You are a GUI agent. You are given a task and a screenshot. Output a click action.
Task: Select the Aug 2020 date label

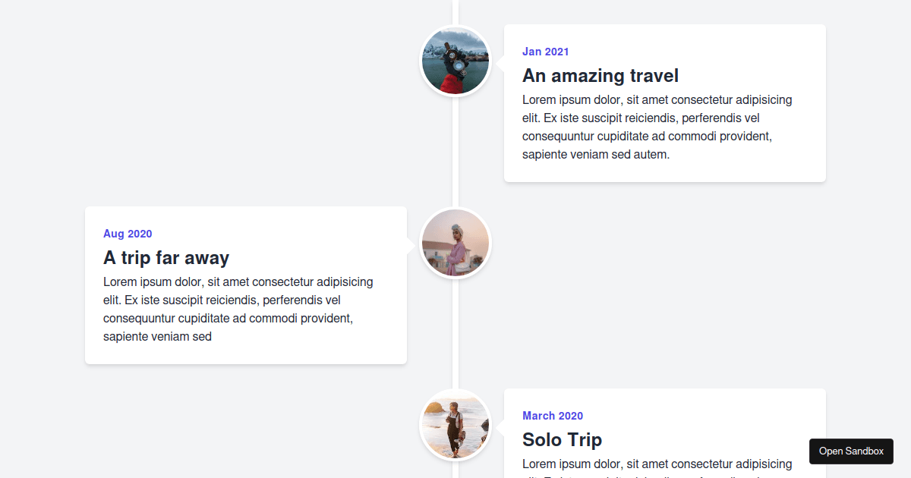coord(128,234)
